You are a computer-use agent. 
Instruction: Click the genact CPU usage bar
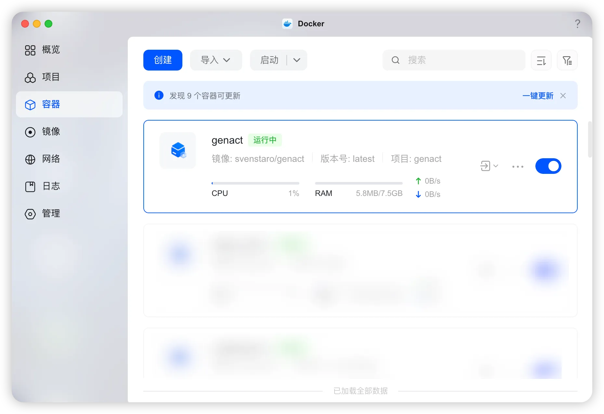(256, 183)
